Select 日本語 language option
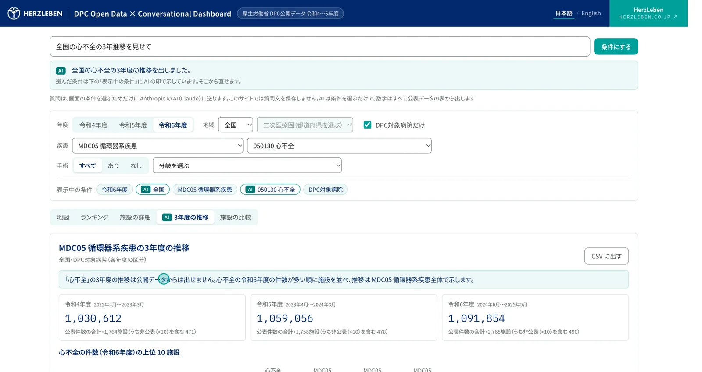The width and height of the screenshot is (702, 372). tap(564, 13)
